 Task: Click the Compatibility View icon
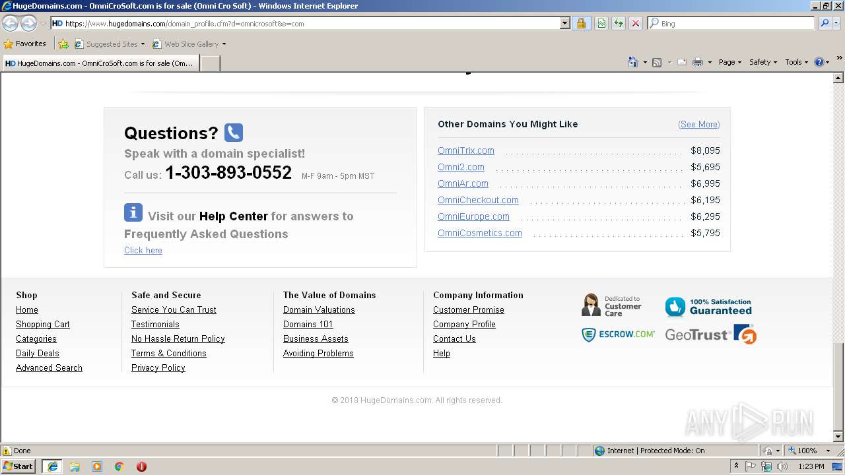click(601, 23)
